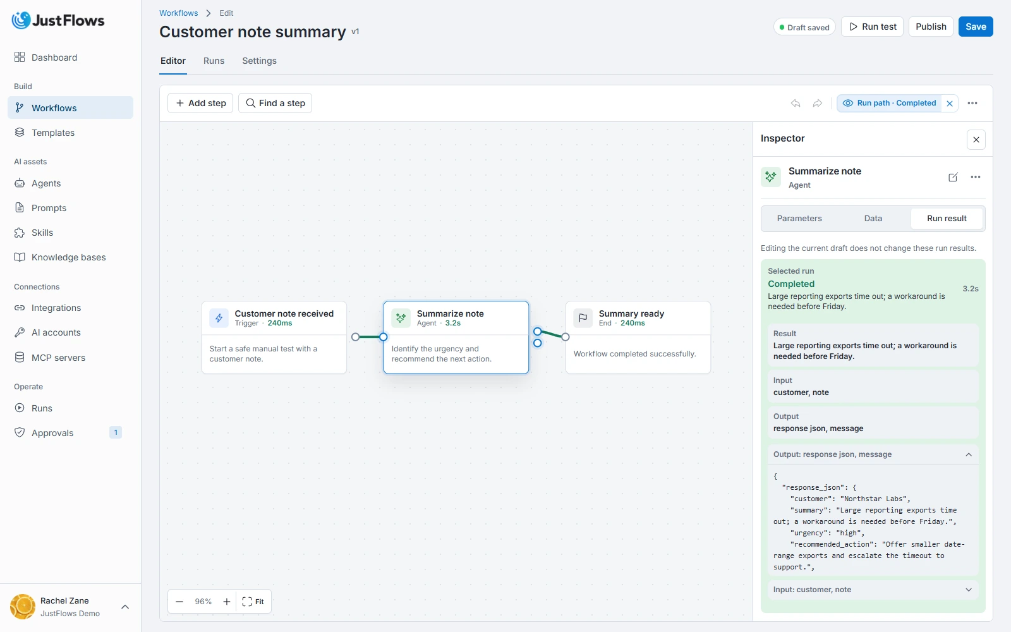The width and height of the screenshot is (1011, 632).
Task: Click the redo arrow in canvas toolbar
Action: click(818, 103)
